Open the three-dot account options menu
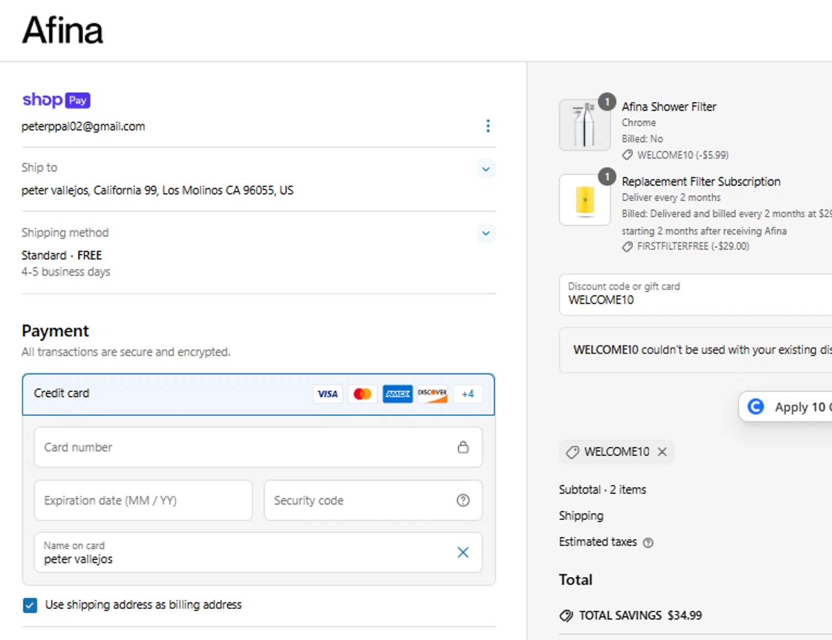Screen dimensions: 832x640 pyautogui.click(x=488, y=126)
